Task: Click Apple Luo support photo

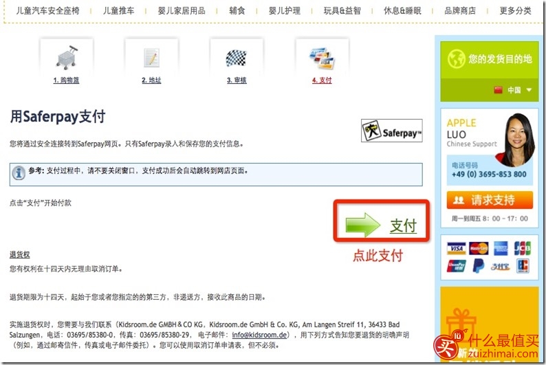Action: pyautogui.click(x=516, y=139)
